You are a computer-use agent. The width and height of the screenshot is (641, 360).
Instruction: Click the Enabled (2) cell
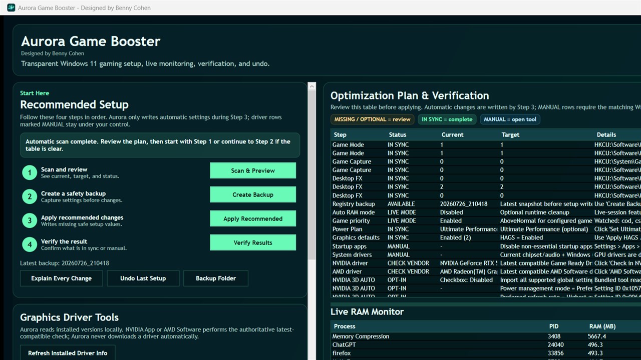click(456, 238)
